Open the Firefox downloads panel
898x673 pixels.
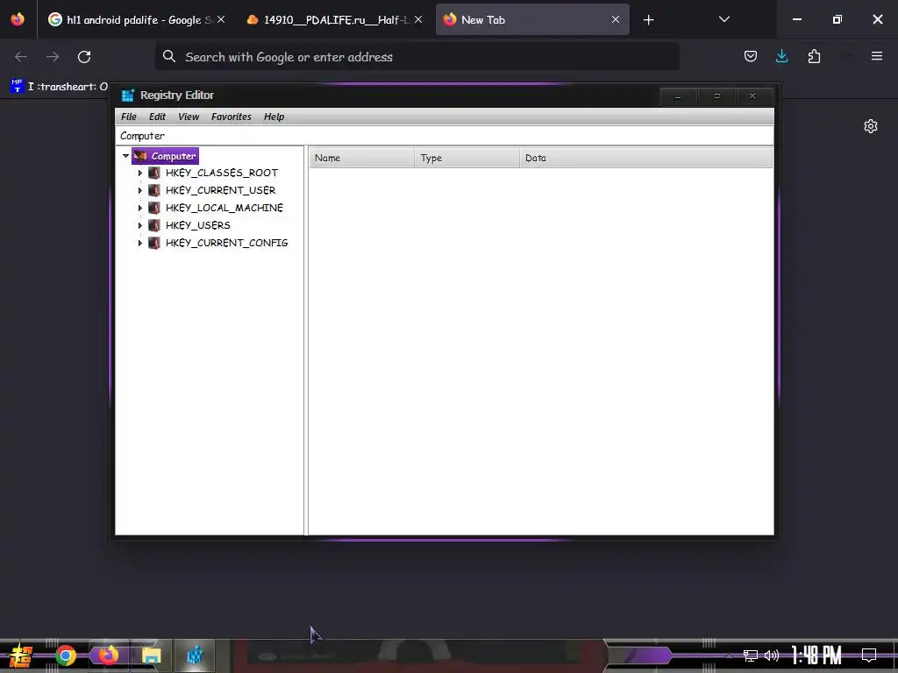[x=781, y=56]
